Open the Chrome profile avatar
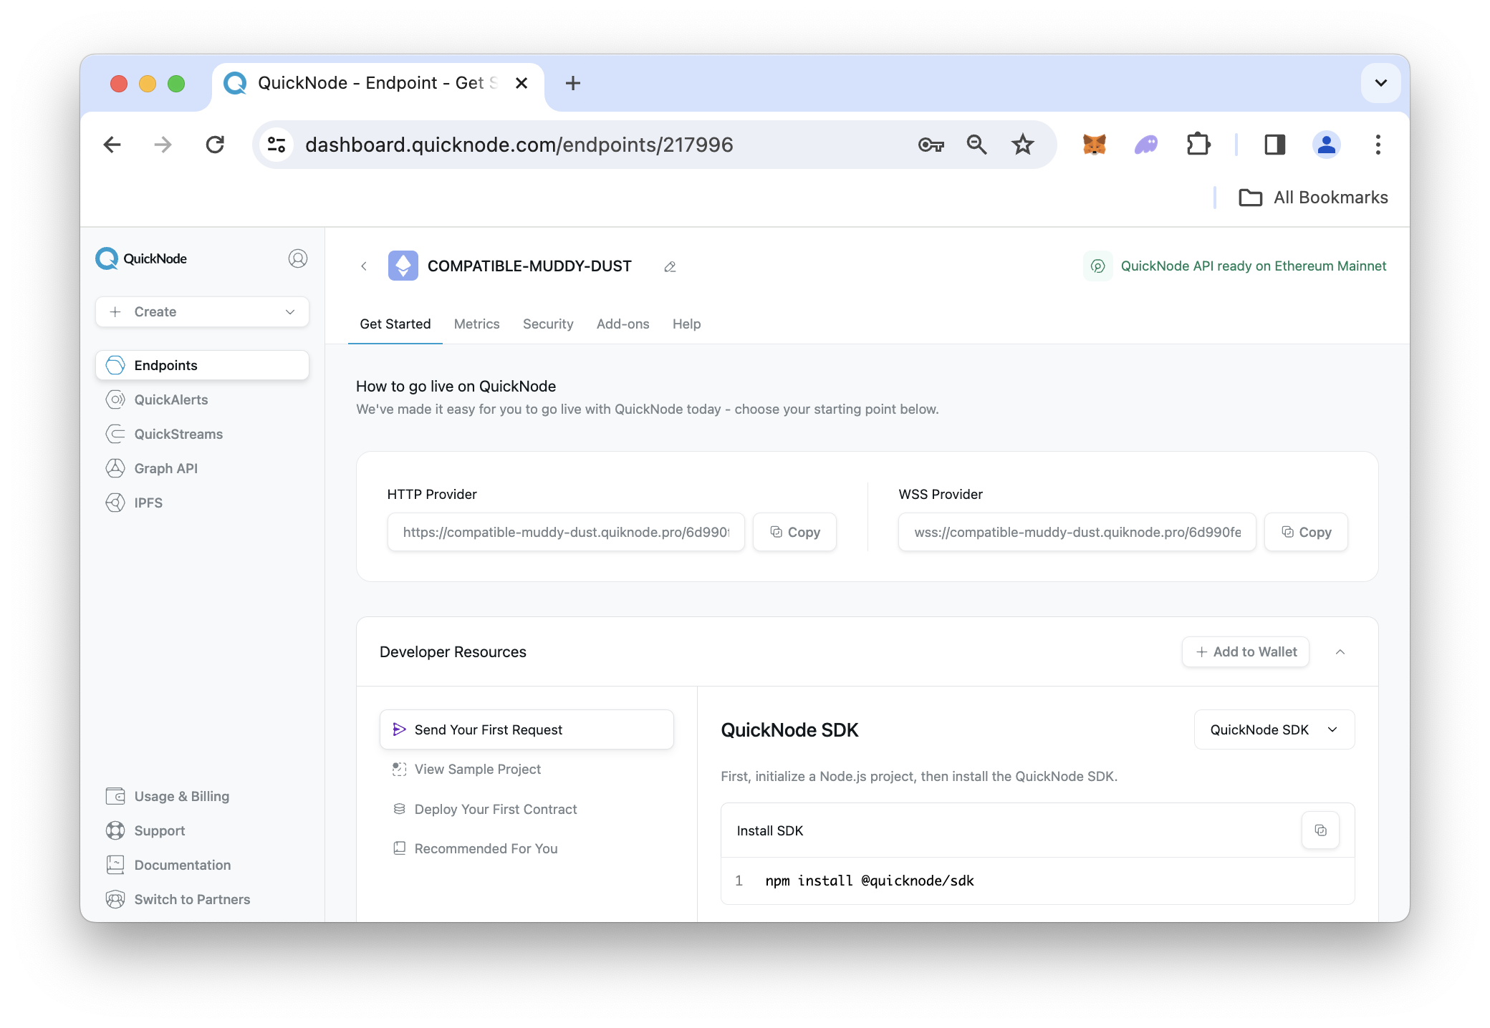The width and height of the screenshot is (1490, 1028). [x=1326, y=145]
